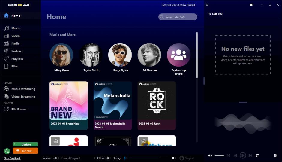Screen dimensions: 282x162
Task: Collapse the player side panel arrows
Action: tap(207, 5)
